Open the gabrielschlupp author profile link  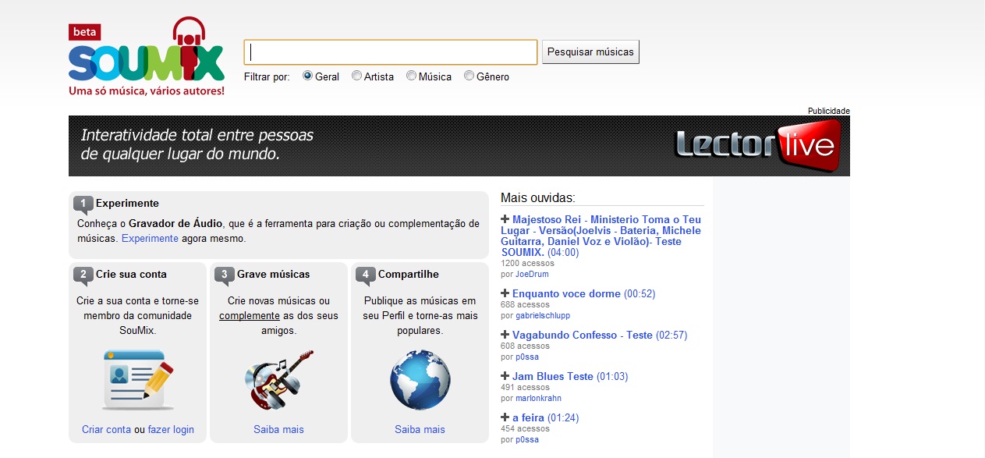[543, 315]
